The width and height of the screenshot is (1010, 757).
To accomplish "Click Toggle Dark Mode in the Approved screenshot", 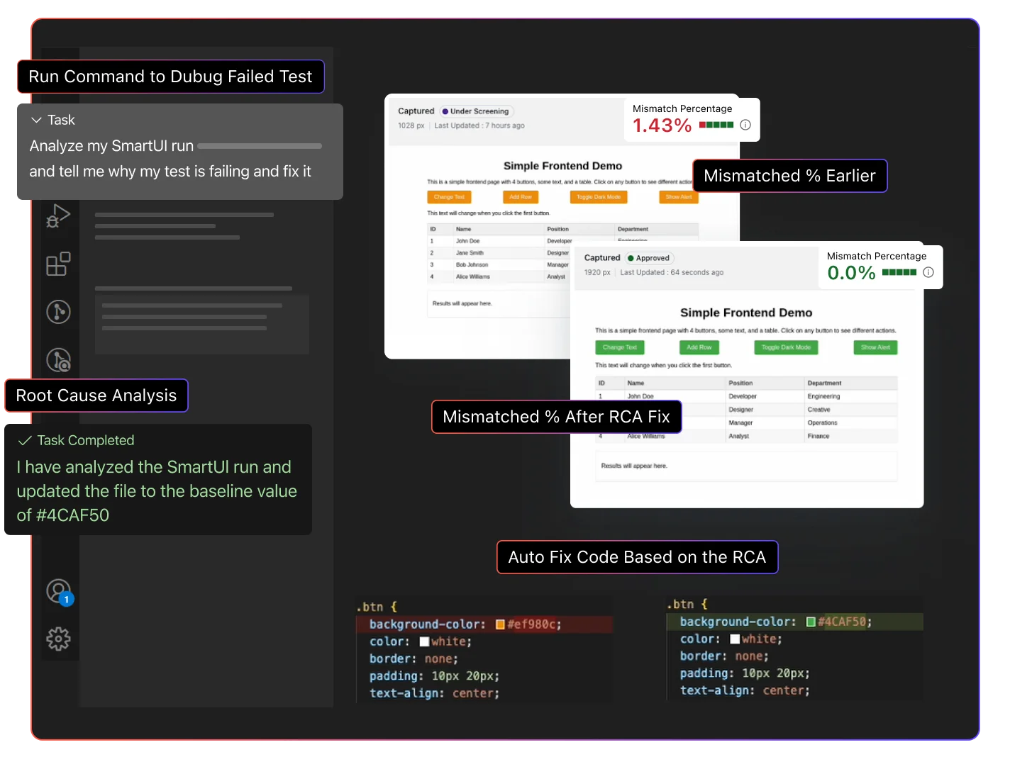I will tap(786, 347).
